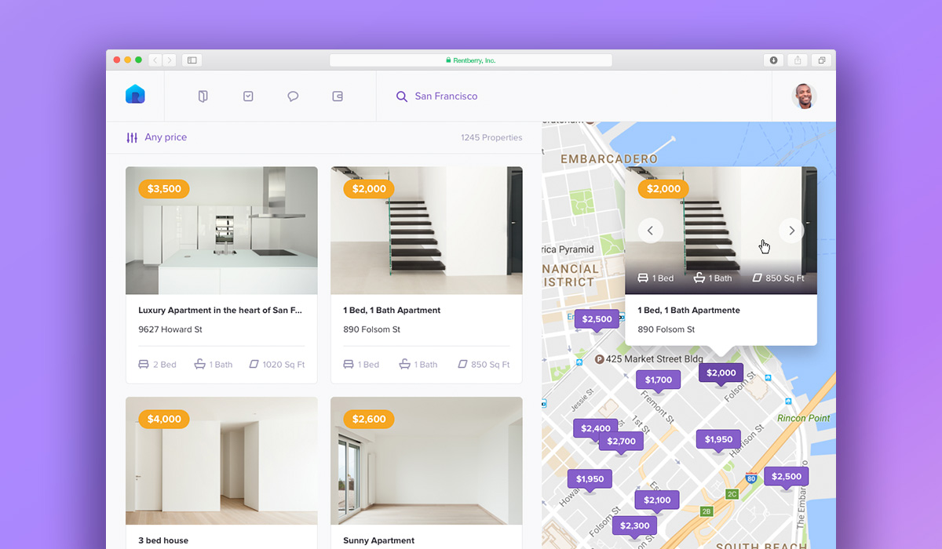Open the user profile avatar

804,96
